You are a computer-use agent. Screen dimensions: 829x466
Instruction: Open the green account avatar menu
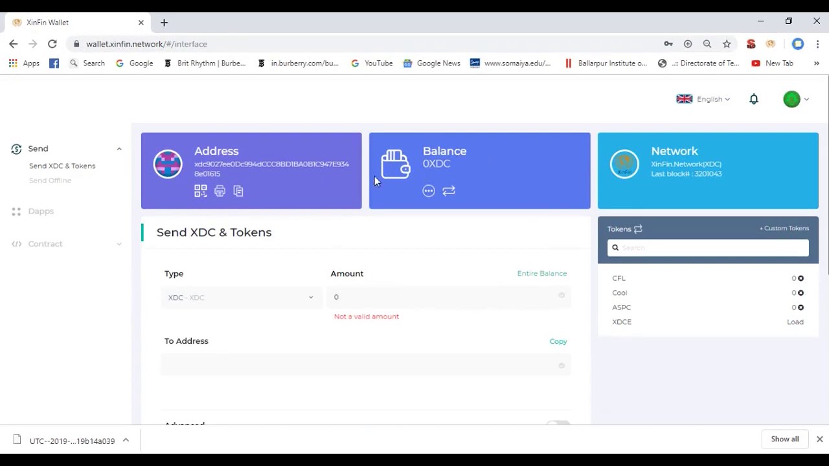[x=796, y=99]
